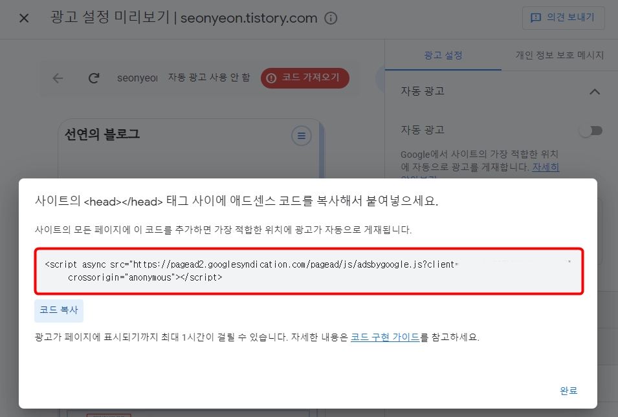Switch to the 광고 설정 tab

point(443,56)
